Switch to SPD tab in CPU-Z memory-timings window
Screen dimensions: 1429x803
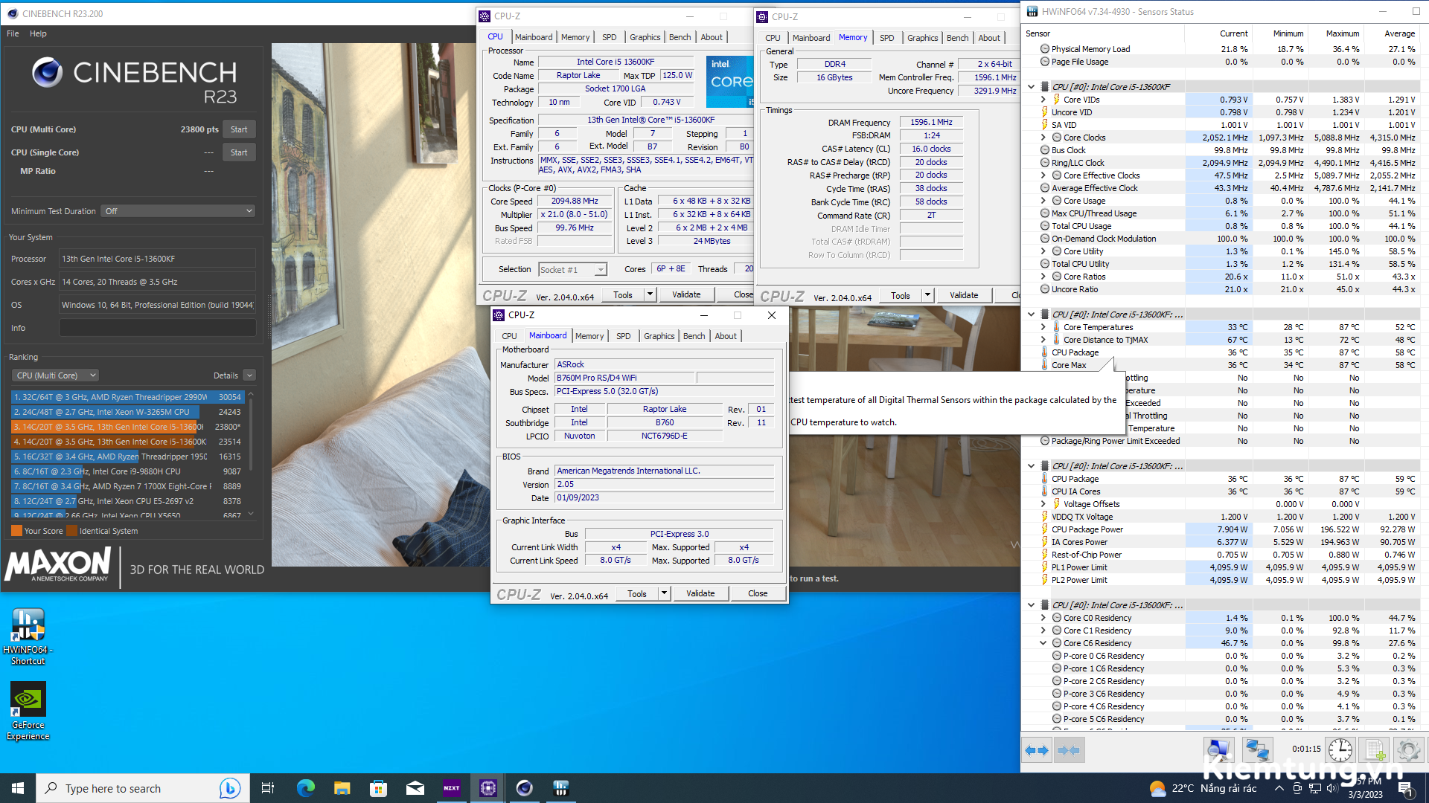(x=886, y=38)
